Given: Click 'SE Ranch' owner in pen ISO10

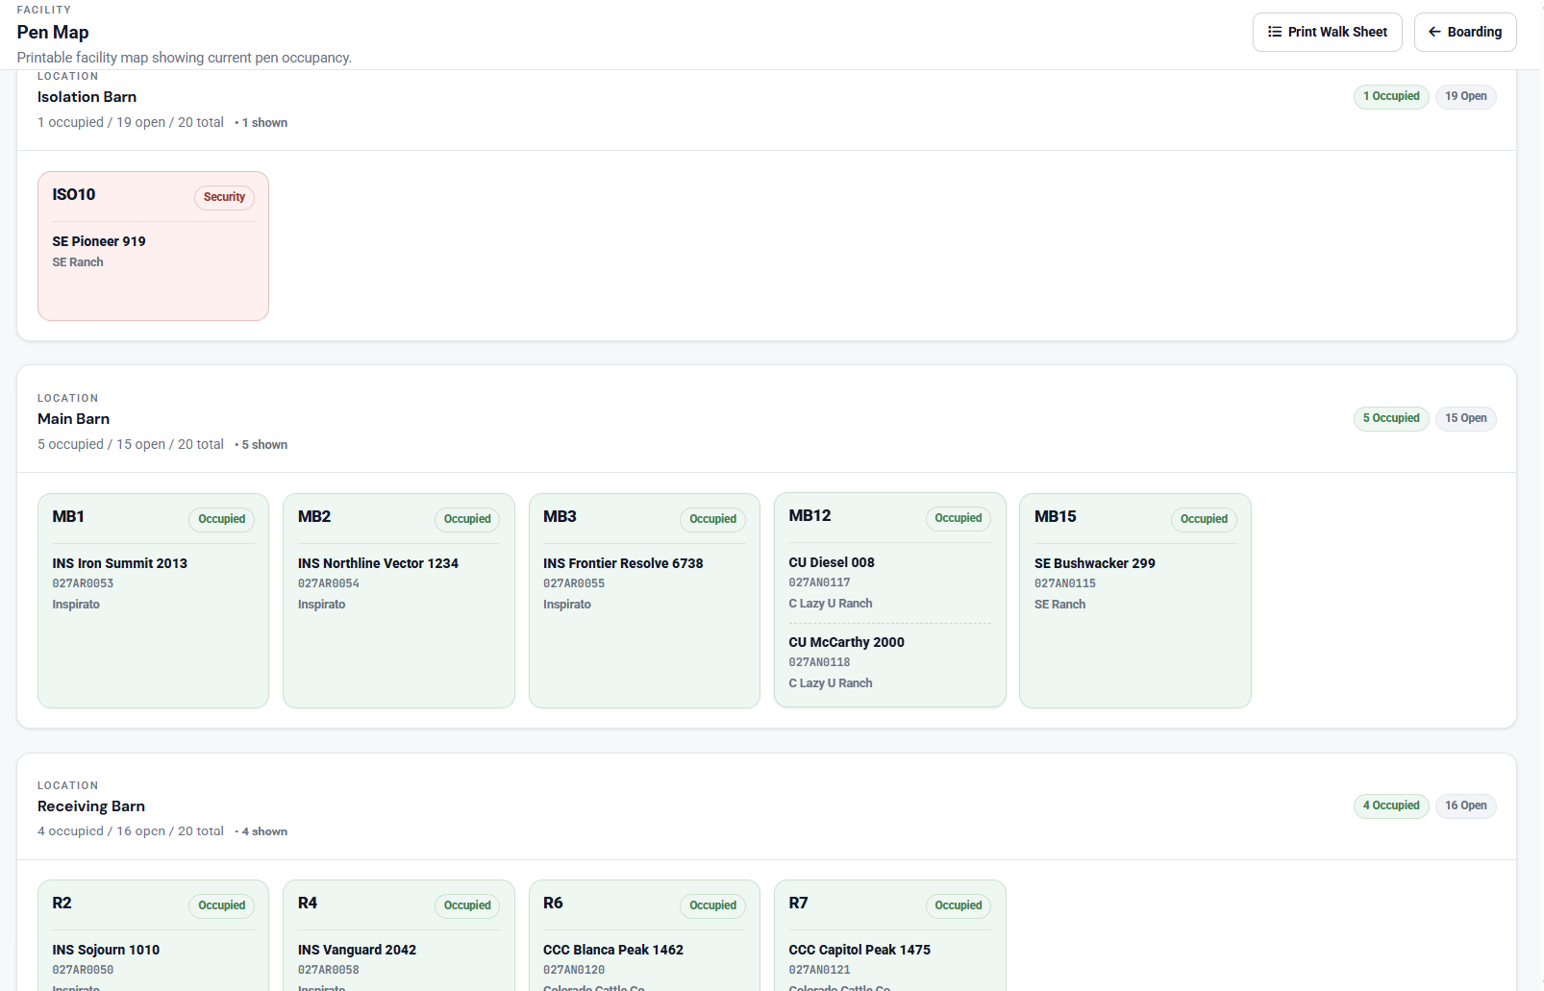Looking at the screenshot, I should tap(78, 262).
